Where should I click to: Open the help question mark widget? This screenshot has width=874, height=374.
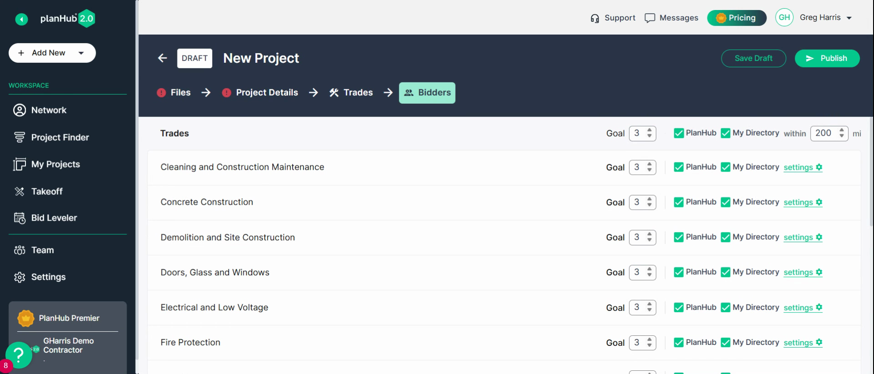(x=19, y=354)
